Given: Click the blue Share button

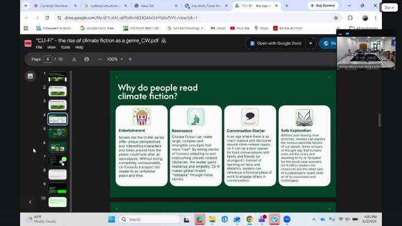Looking at the screenshot, I should pyautogui.click(x=329, y=44).
